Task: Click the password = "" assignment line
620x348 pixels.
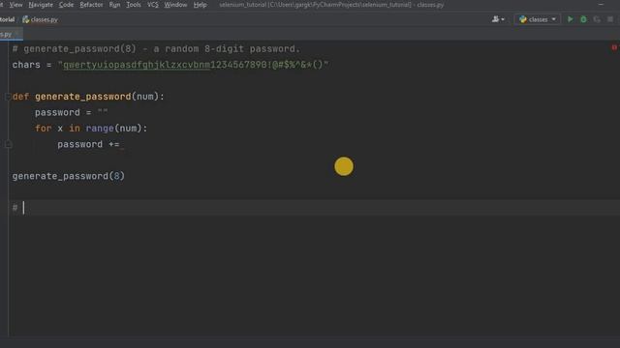Action: click(x=71, y=113)
